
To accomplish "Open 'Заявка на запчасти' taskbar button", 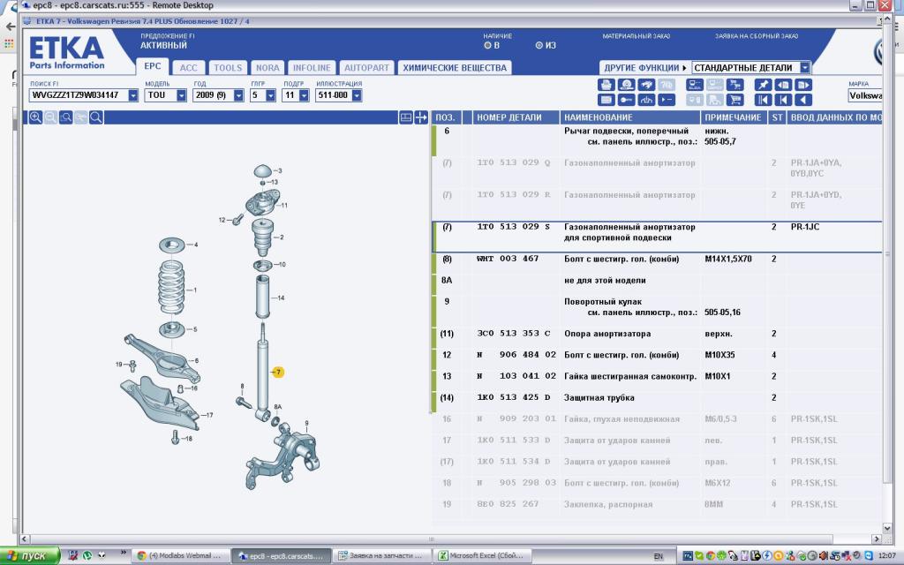I will pyautogui.click(x=382, y=556).
